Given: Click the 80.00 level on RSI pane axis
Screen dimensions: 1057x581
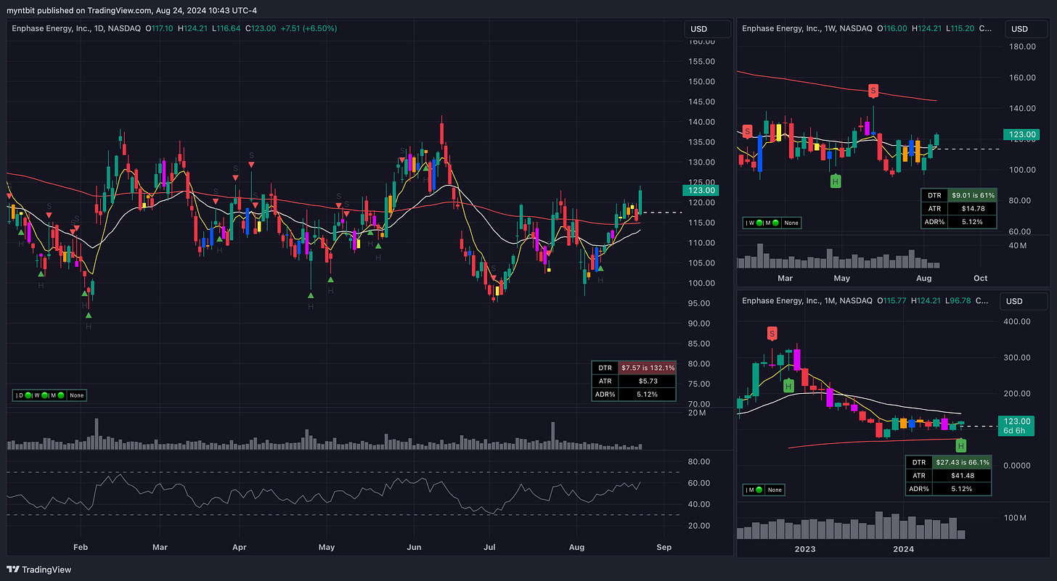Looking at the screenshot, I should click(x=700, y=461).
